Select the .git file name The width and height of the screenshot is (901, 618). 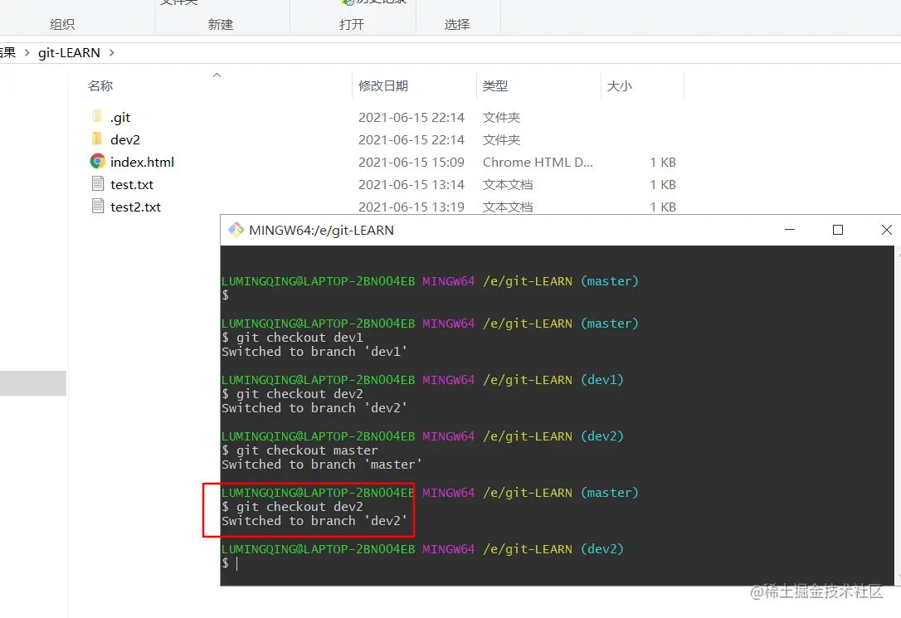click(x=120, y=117)
